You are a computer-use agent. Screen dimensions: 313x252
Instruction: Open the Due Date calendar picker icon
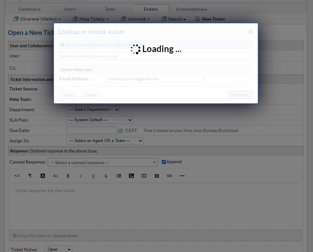click(x=121, y=130)
